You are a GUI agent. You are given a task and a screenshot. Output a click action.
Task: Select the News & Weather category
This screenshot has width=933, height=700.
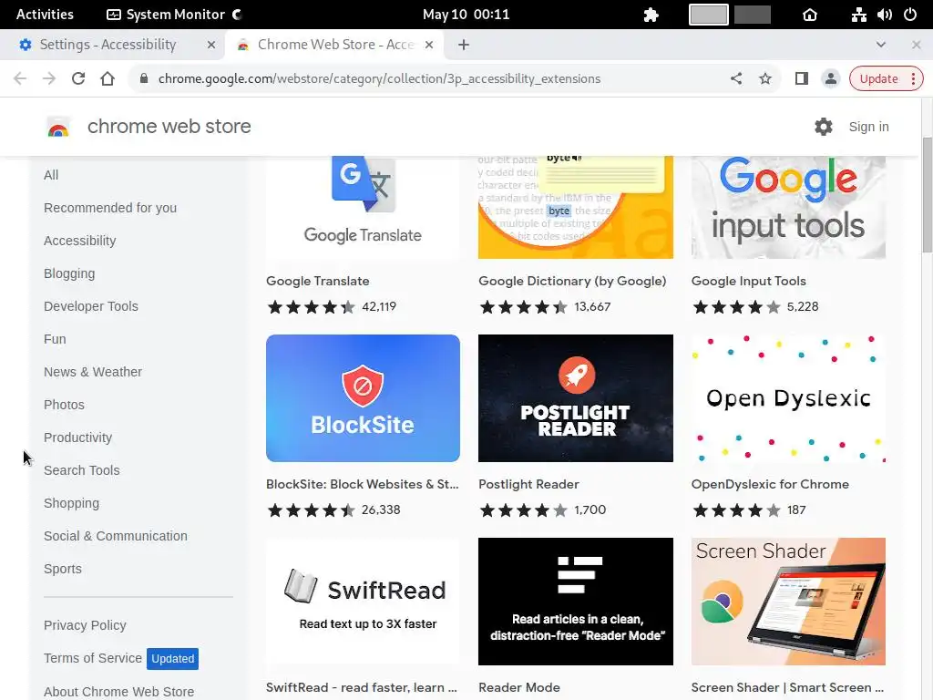93,372
